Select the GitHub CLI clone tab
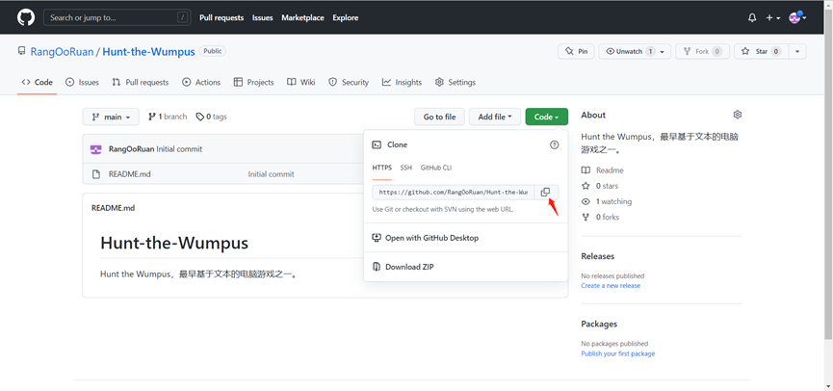833x391 pixels. coord(436,168)
